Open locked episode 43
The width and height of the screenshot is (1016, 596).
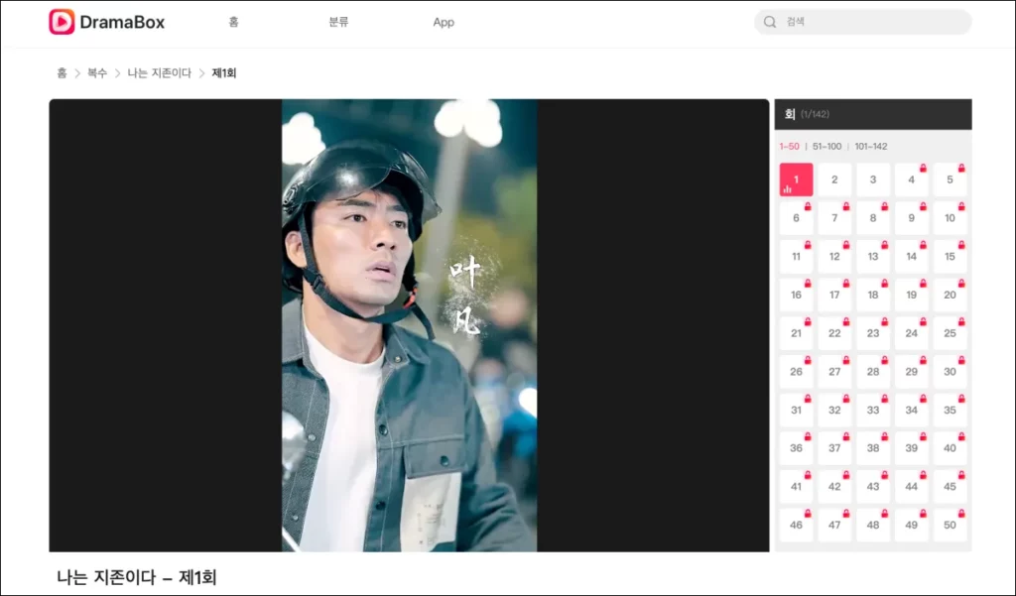click(873, 487)
